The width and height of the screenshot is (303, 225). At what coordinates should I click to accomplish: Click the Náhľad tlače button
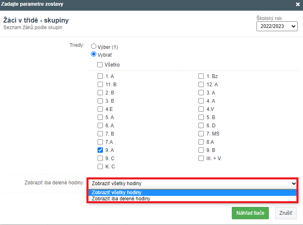tap(250, 213)
